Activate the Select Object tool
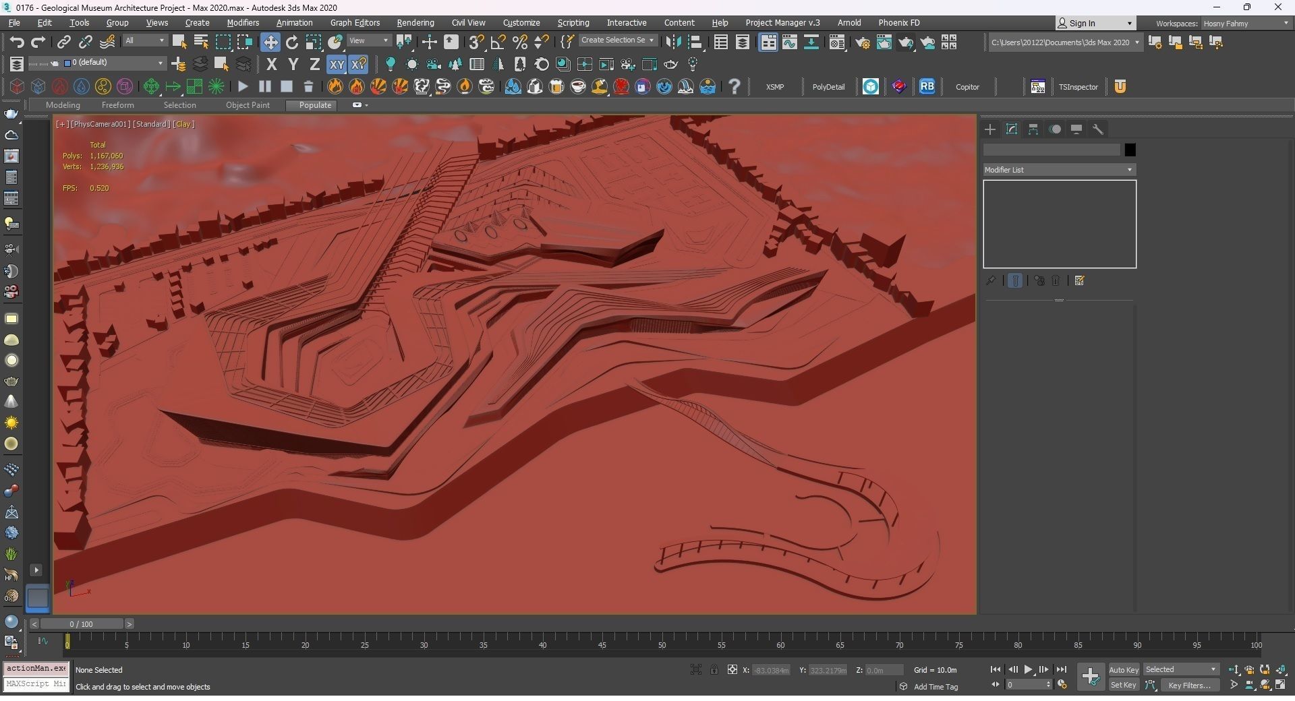Image resolution: width=1295 pixels, height=701 pixels. coord(179,42)
